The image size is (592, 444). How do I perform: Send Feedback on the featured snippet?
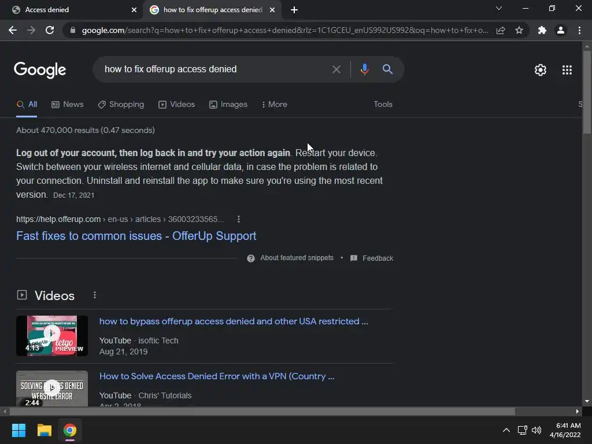pyautogui.click(x=372, y=258)
